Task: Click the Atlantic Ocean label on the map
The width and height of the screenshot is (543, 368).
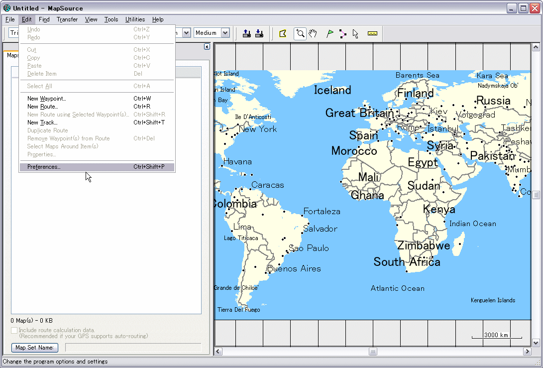Action: point(398,288)
